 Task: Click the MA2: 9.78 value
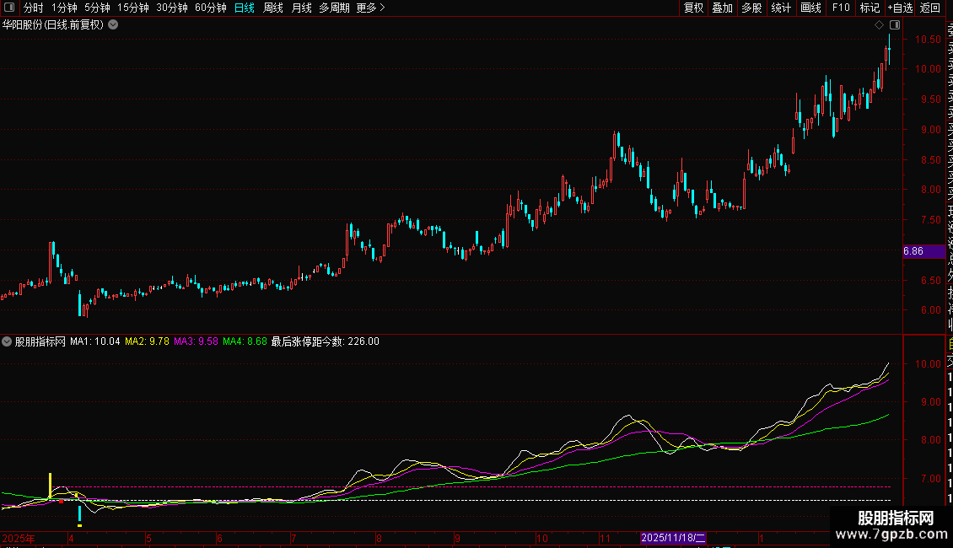click(x=147, y=341)
